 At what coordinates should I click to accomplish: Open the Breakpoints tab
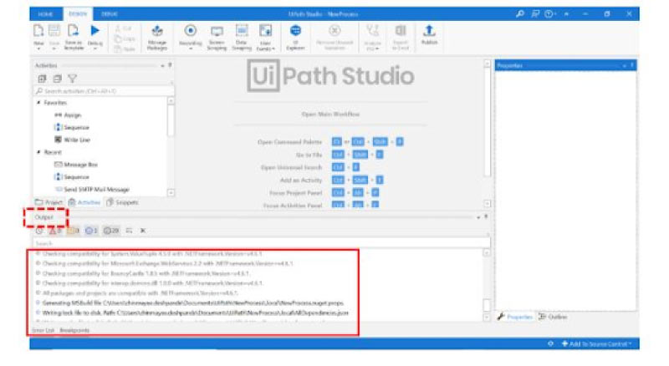pos(74,331)
